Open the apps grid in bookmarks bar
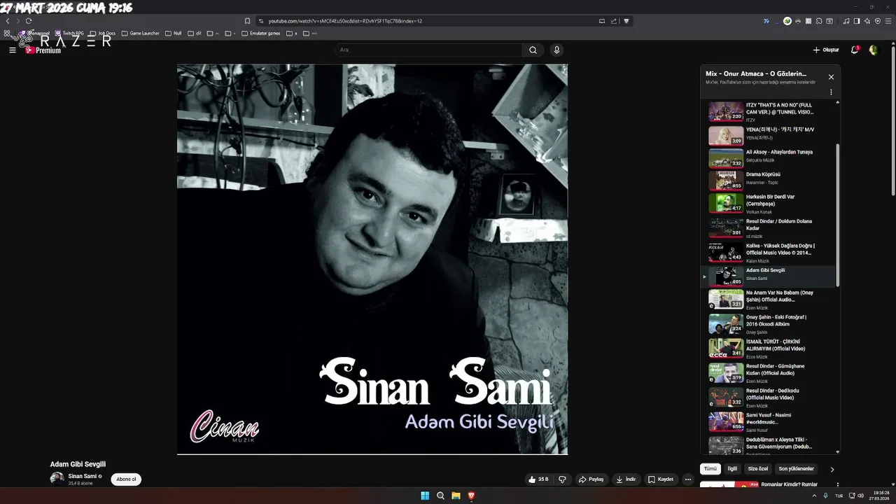This screenshot has height=504, width=896. click(x=7, y=33)
